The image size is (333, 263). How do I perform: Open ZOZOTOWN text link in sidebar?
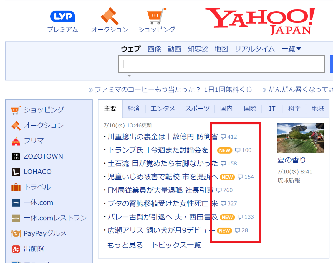(x=43, y=156)
